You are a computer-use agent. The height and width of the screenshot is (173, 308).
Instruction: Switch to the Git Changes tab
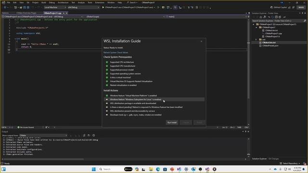(x=274, y=159)
